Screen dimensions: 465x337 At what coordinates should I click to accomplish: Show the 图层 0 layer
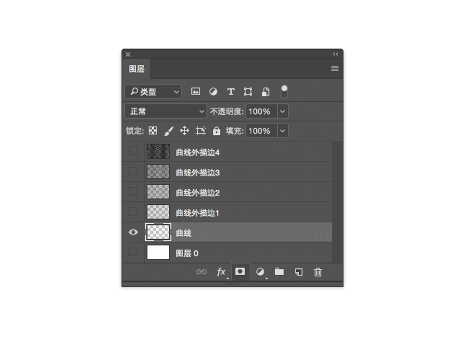pyautogui.click(x=133, y=252)
